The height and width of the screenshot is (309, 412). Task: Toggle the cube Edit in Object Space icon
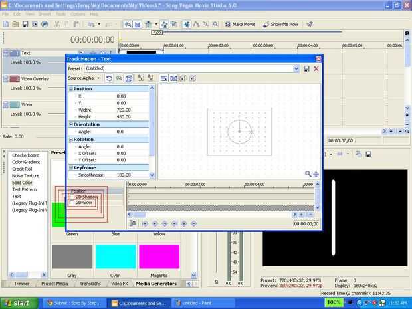[129, 78]
